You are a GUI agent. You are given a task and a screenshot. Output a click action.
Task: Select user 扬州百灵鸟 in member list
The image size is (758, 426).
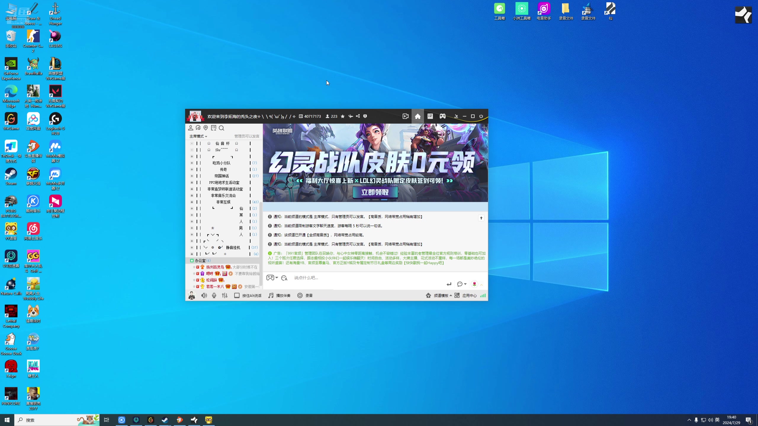(215, 267)
